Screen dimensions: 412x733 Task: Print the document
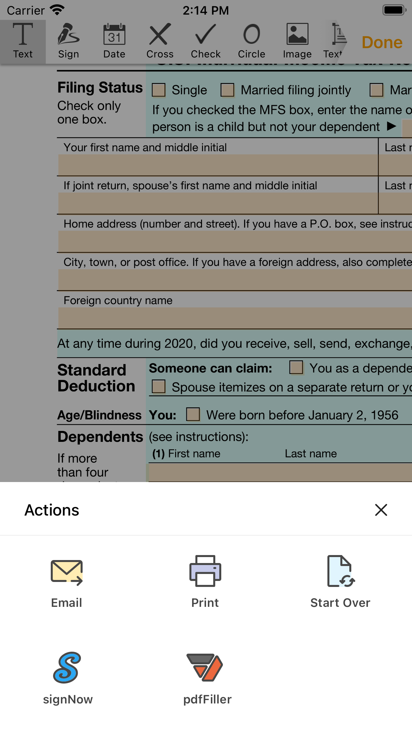tap(205, 582)
